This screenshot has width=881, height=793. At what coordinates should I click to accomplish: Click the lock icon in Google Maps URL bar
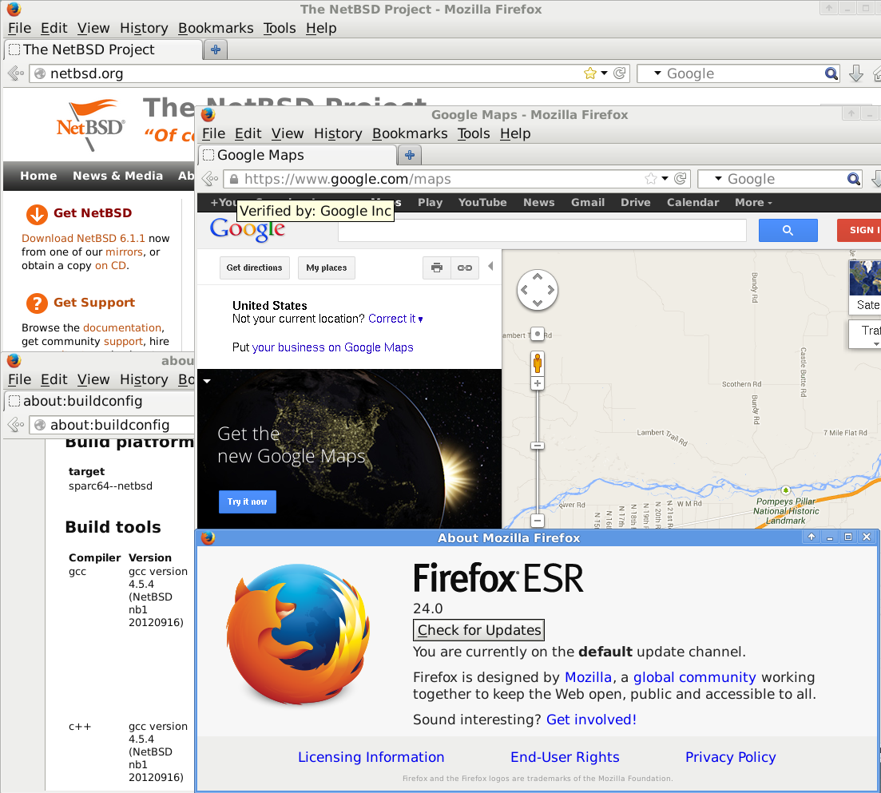[233, 179]
